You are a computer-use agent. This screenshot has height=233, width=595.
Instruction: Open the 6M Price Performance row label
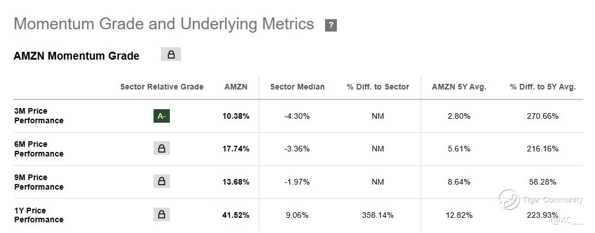click(39, 149)
